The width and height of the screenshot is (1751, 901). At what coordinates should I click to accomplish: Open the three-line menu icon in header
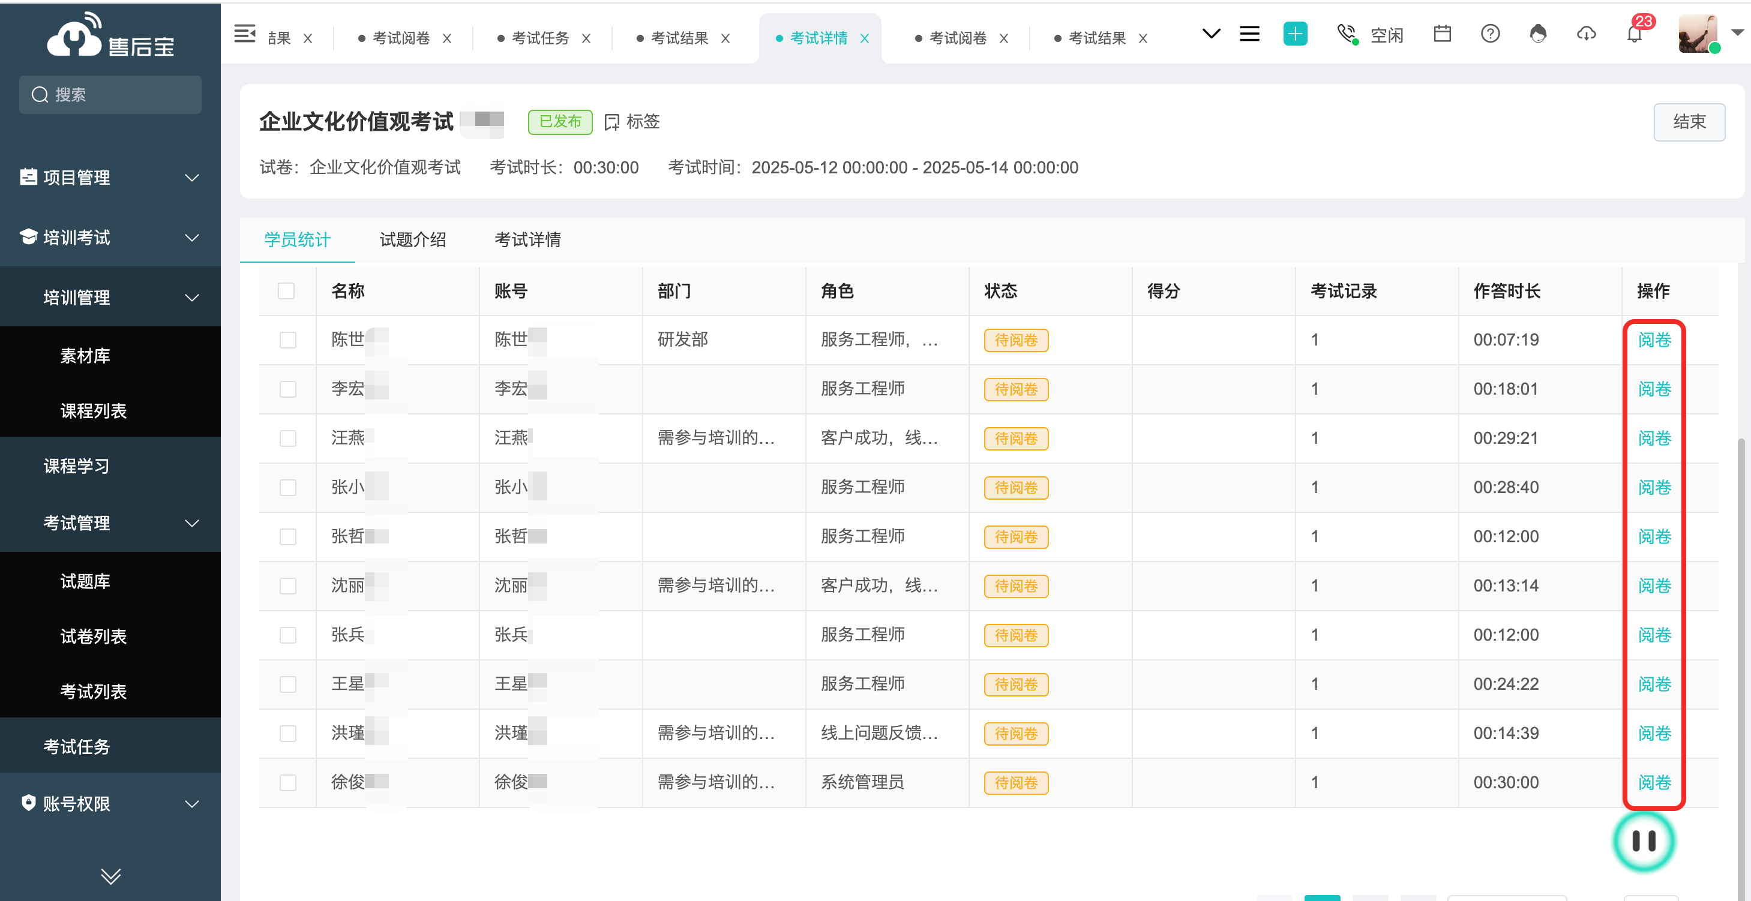(1249, 34)
